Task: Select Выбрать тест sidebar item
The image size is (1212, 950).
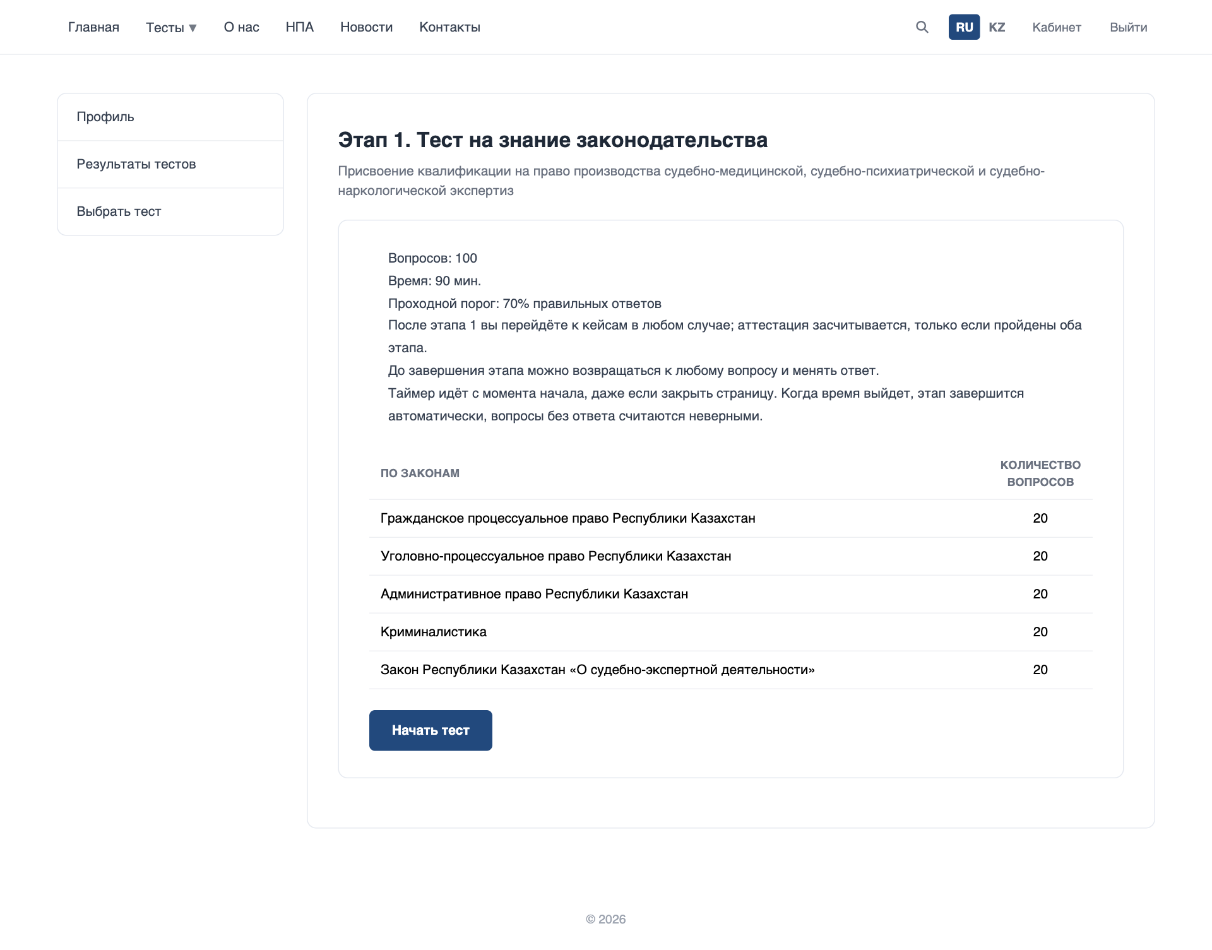Action: [x=170, y=211]
